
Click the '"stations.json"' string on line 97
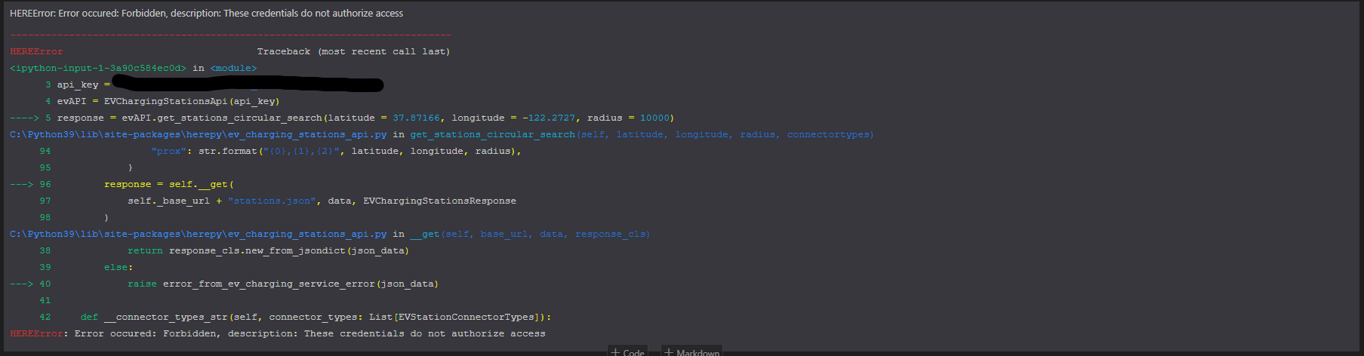pos(272,201)
